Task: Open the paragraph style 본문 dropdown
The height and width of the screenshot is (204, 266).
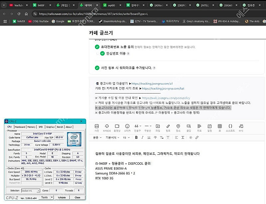Action: 97,137
